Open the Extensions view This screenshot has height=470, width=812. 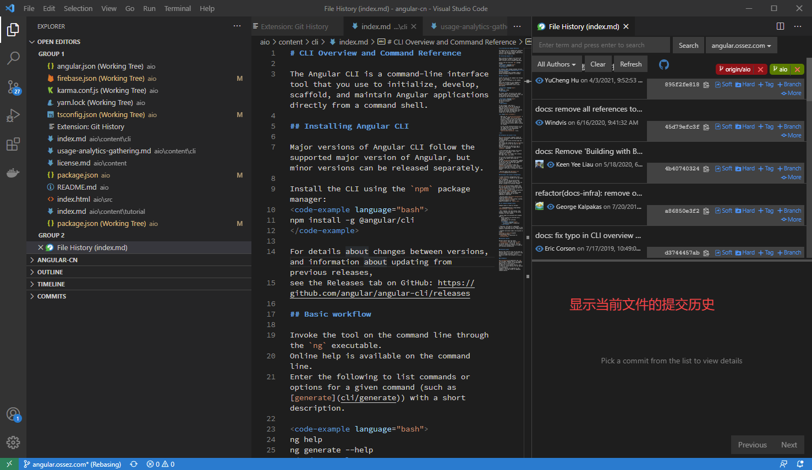tap(13, 144)
